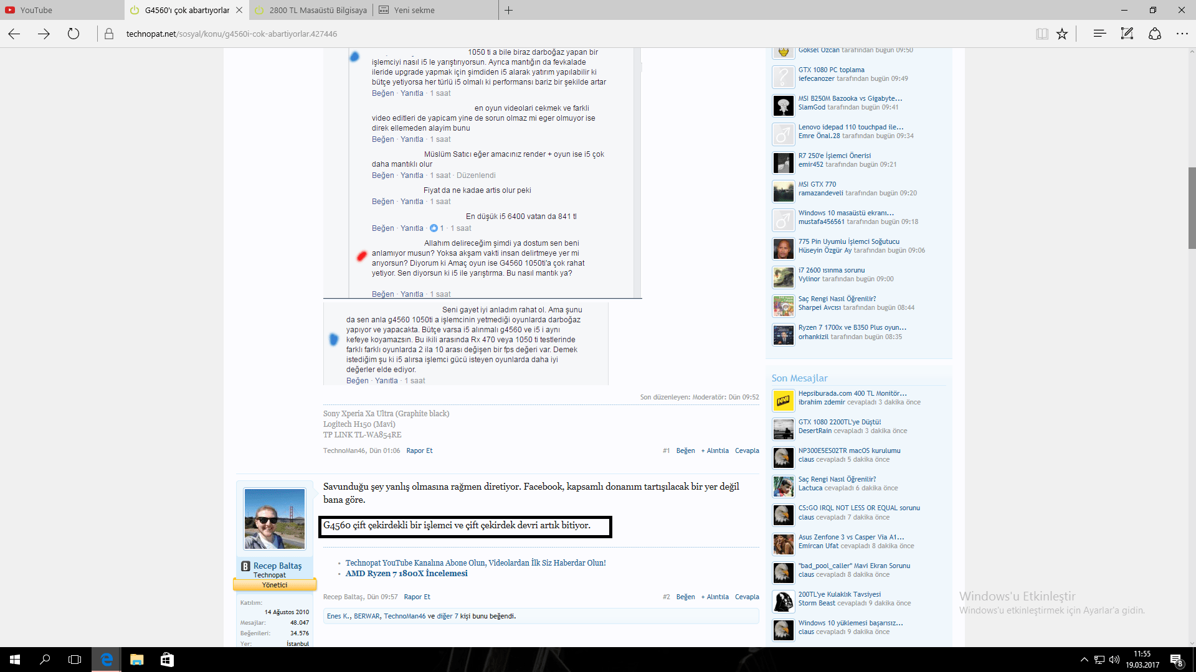Open File Explorer from taskbar
1196x672 pixels.
point(136,660)
